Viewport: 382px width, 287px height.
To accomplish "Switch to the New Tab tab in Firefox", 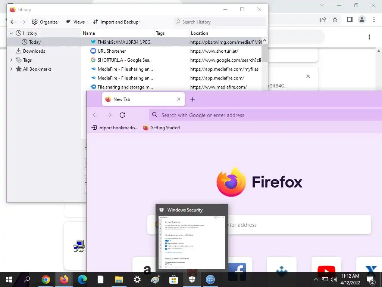I will pyautogui.click(x=143, y=99).
